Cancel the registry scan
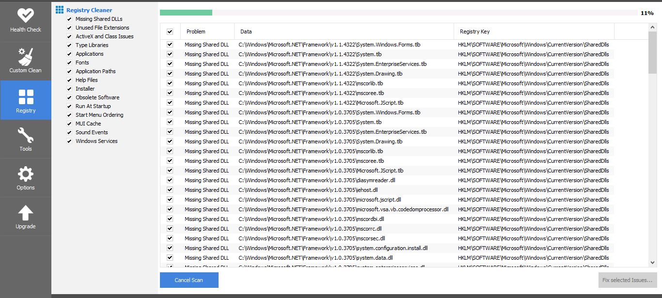662x298 pixels. (189, 280)
